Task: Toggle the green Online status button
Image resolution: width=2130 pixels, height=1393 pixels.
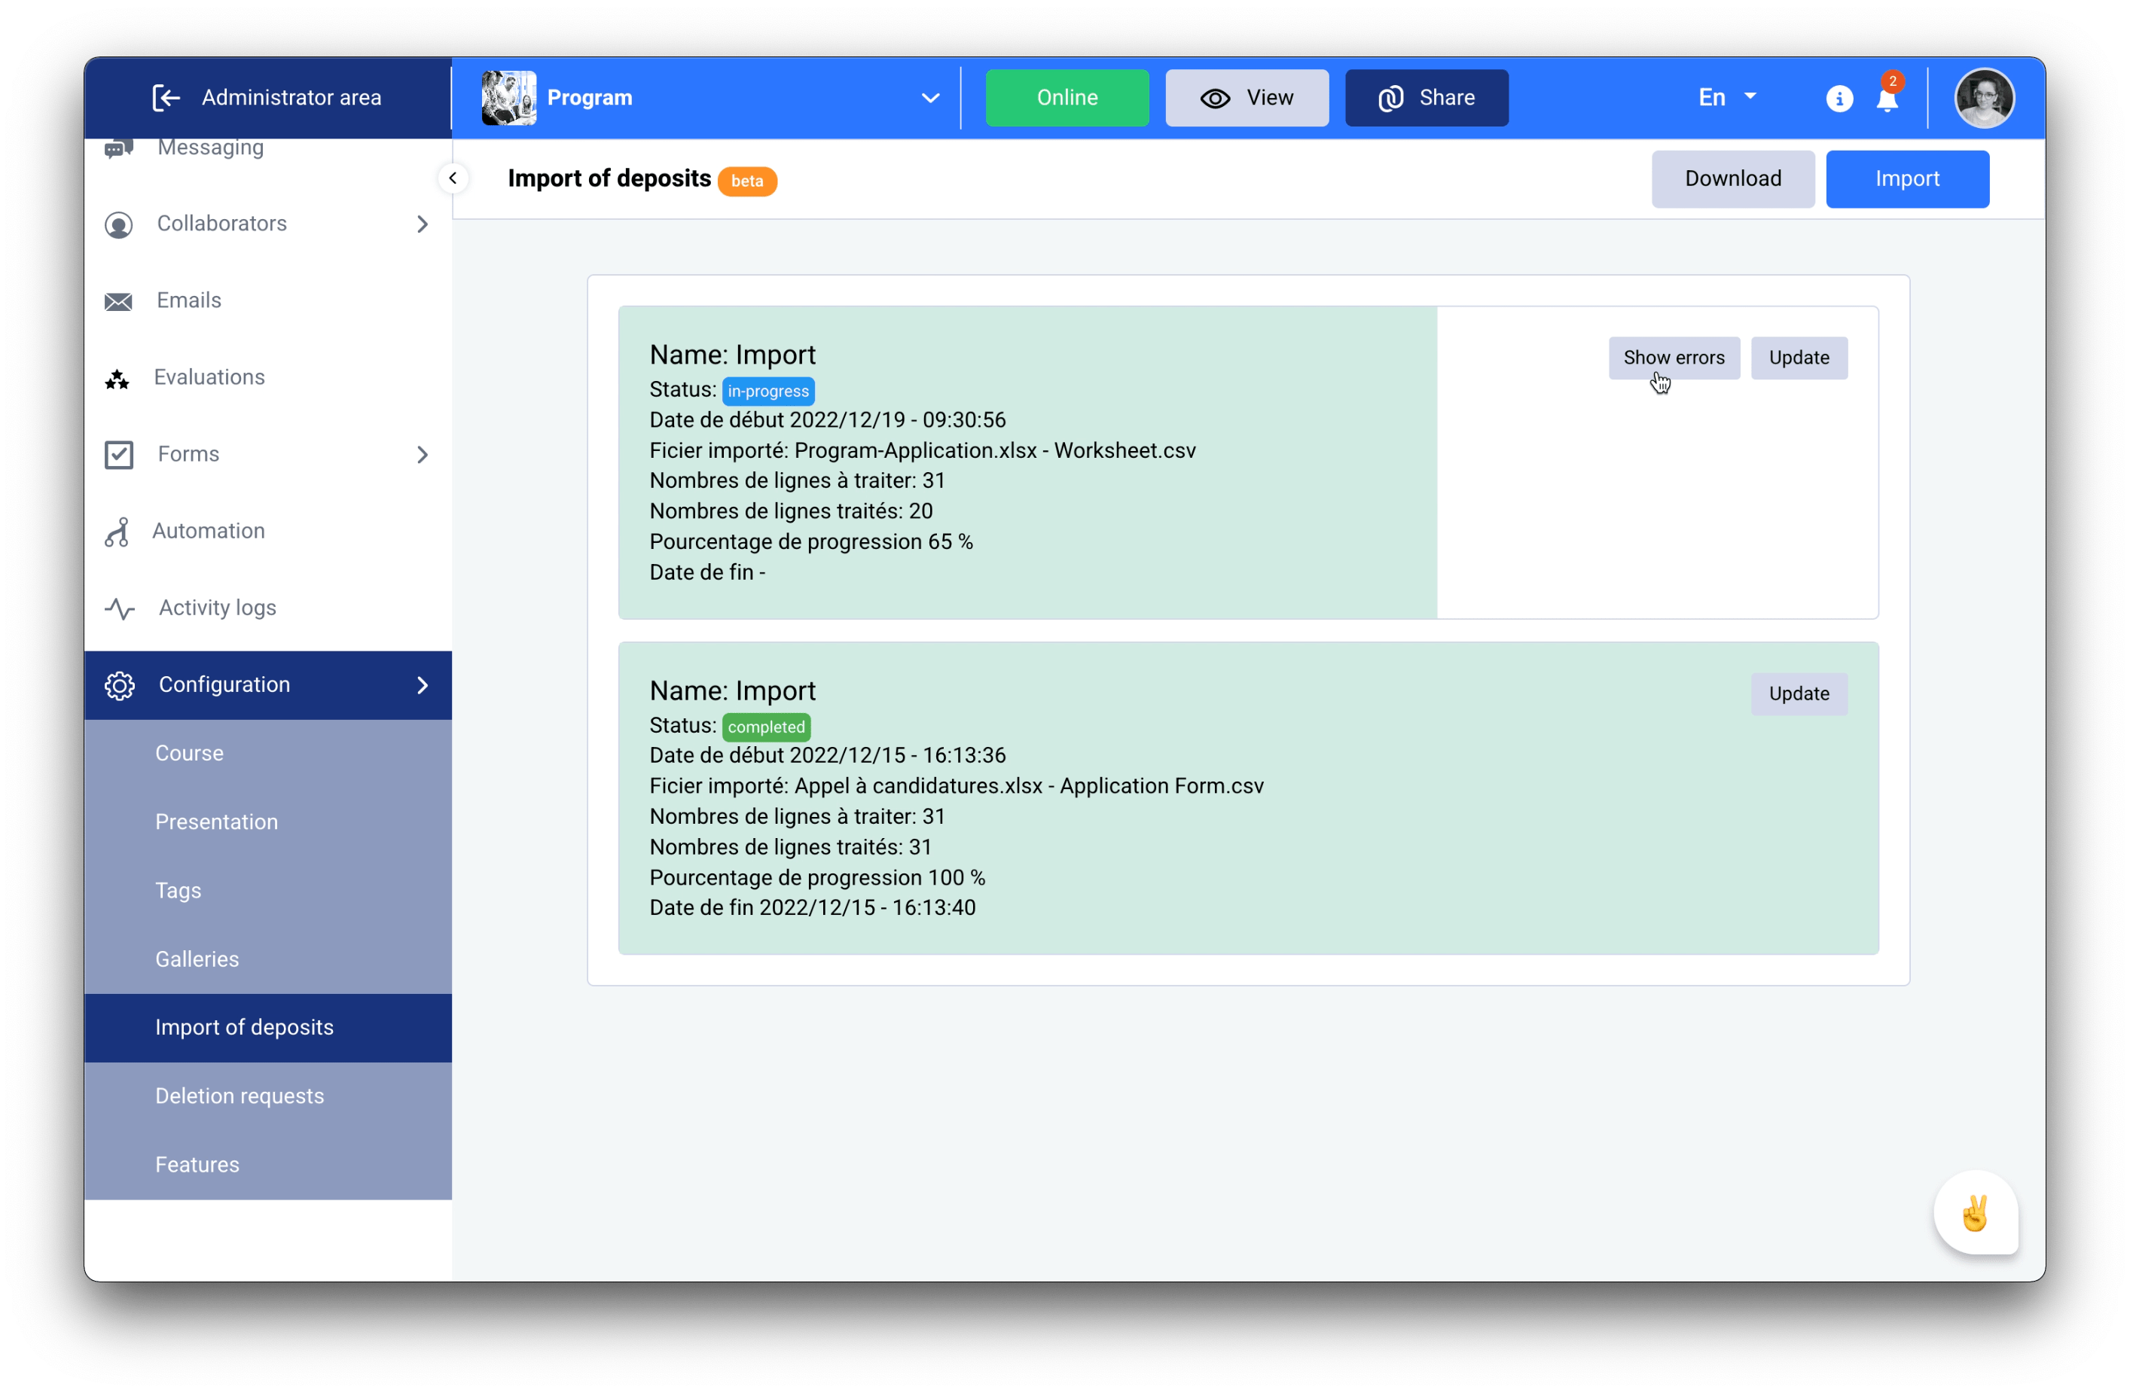Action: 1066,98
